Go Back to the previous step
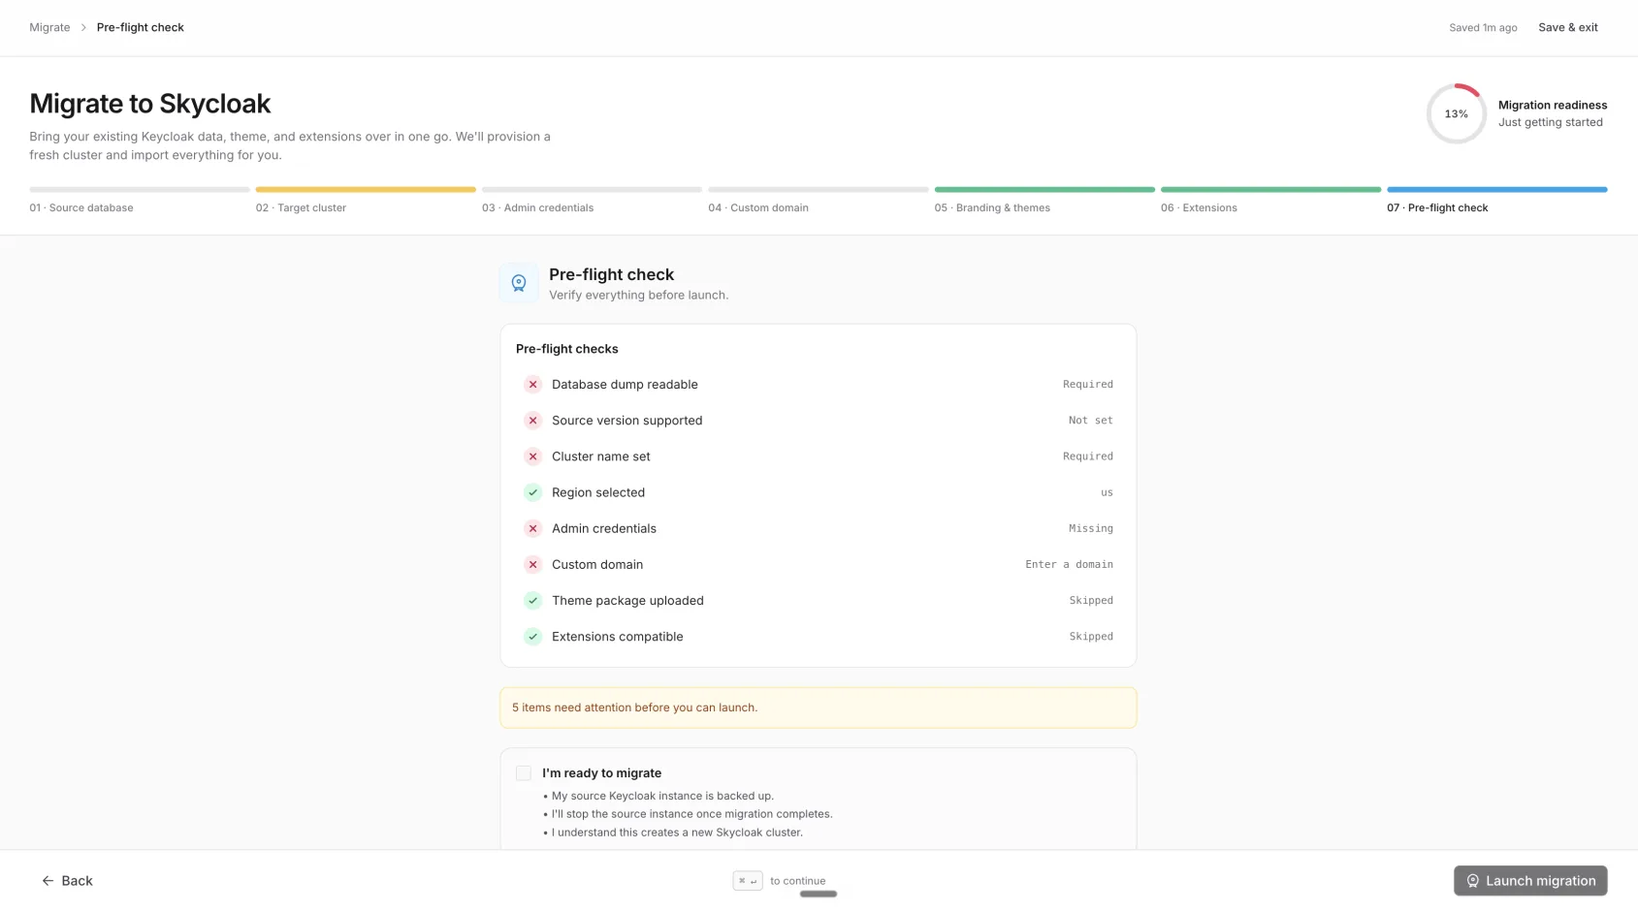The width and height of the screenshot is (1638, 911). tap(67, 881)
